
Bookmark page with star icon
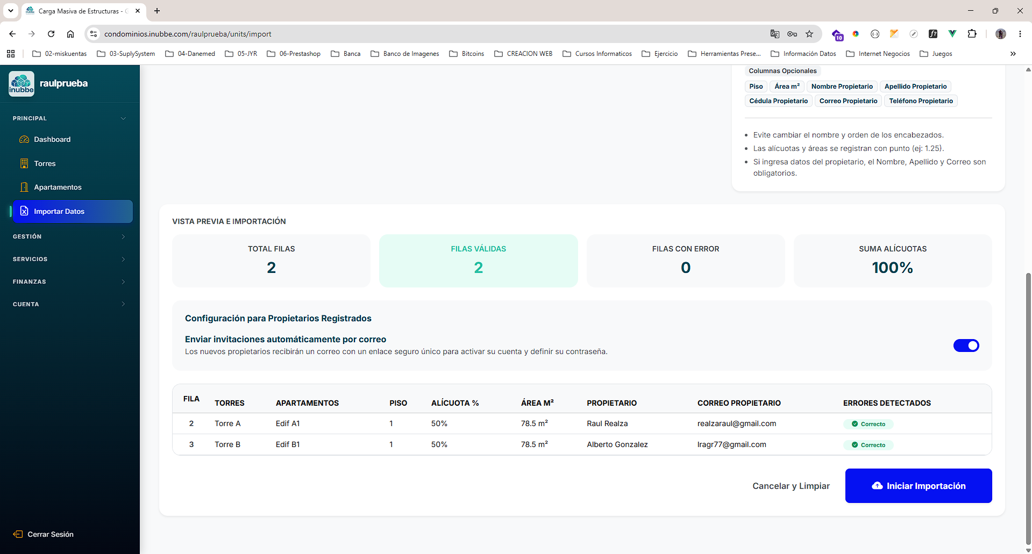809,34
